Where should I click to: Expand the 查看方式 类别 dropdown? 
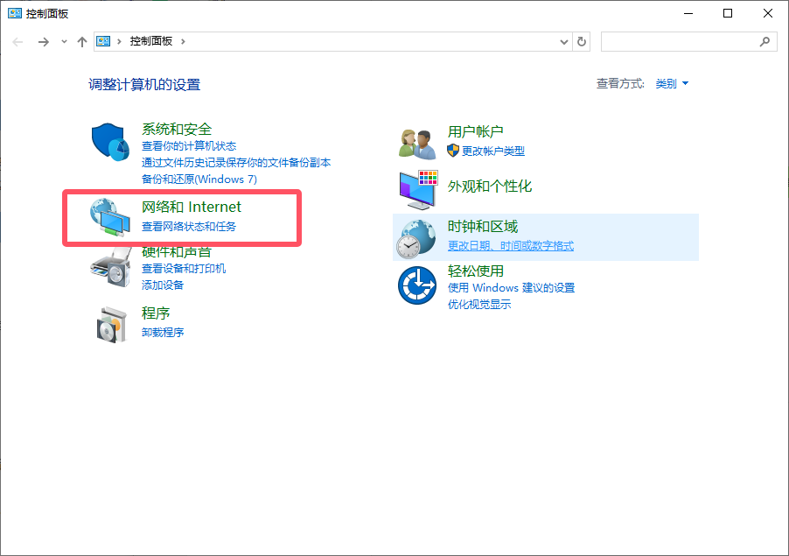click(x=672, y=84)
